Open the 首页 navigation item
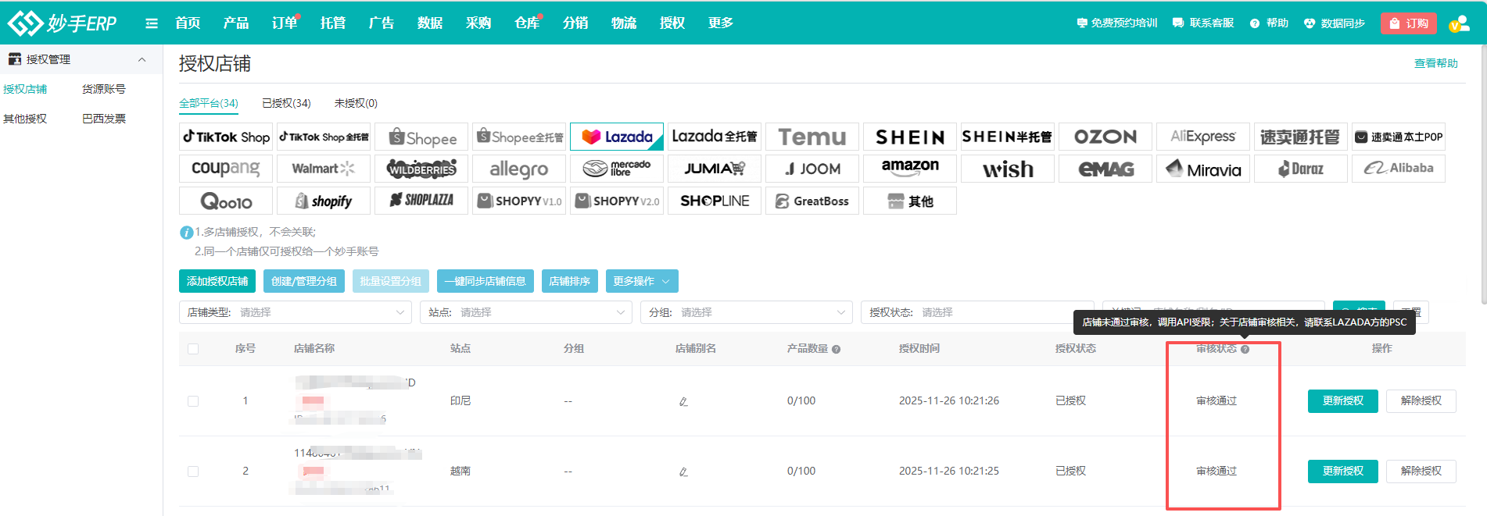1487x516 pixels. [x=188, y=23]
